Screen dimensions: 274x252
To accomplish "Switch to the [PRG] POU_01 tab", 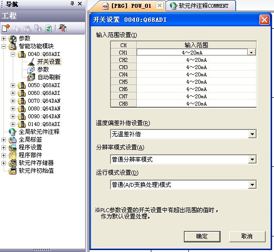I will pos(127,6).
